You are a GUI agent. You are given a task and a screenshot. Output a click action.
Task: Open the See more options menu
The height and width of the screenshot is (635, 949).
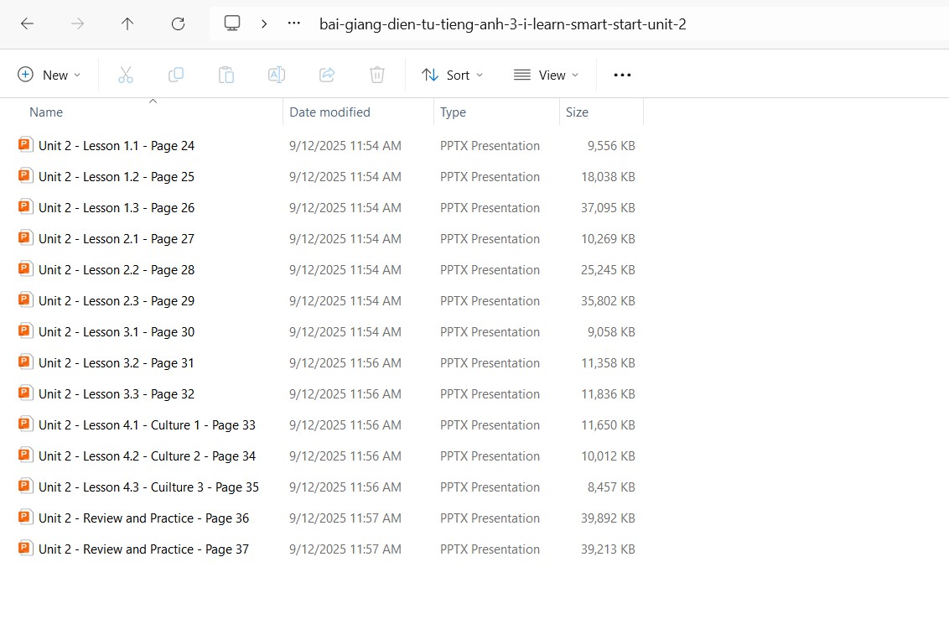click(622, 75)
